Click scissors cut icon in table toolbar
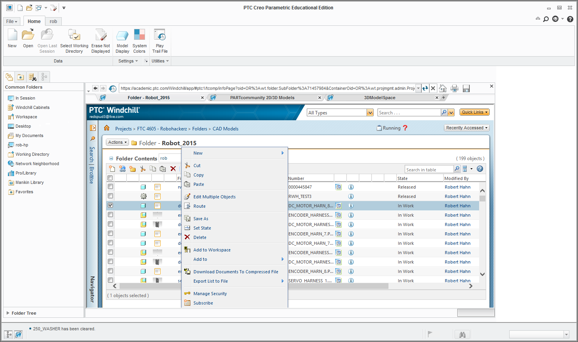Screen dimensions: 578x342 pos(143,169)
